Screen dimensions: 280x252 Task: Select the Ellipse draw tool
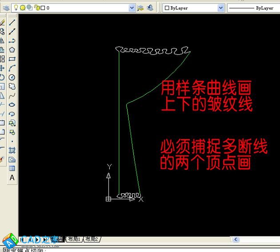point(12,104)
